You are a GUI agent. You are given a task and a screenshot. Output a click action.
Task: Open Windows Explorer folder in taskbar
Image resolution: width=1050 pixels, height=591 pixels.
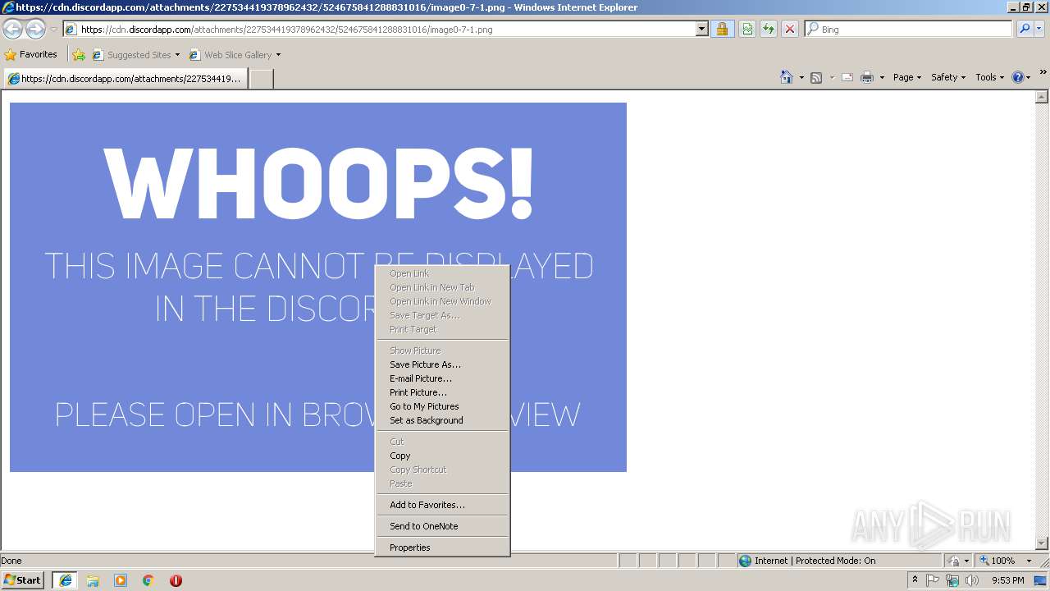click(93, 580)
